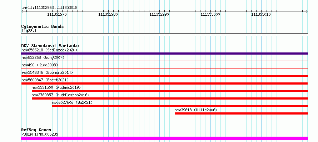This screenshot has width=318, height=142.
Task: Select the nsv832268 (Wong2007) label
Action: coord(43,57)
